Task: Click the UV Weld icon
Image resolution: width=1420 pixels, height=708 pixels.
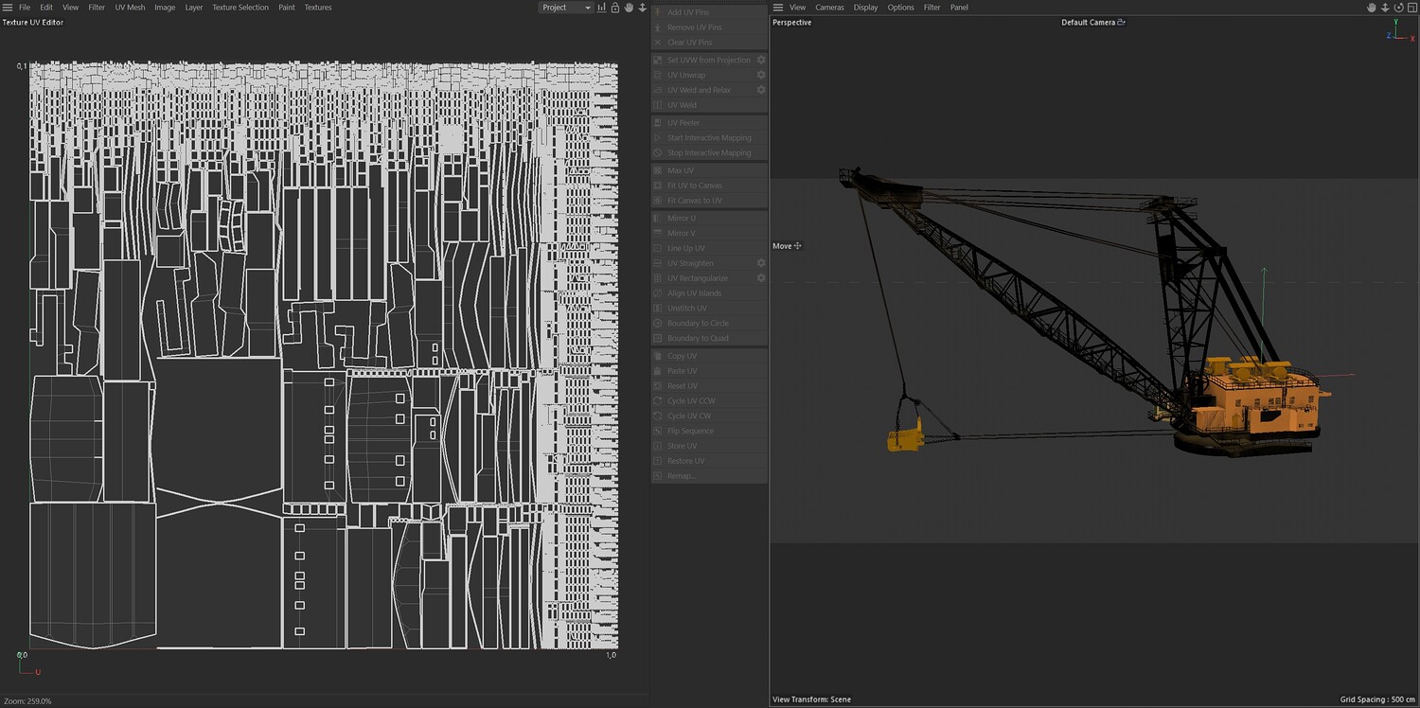Action: pyautogui.click(x=658, y=105)
